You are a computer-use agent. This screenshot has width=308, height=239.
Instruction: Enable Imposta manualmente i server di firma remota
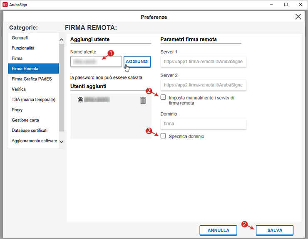tap(163, 97)
